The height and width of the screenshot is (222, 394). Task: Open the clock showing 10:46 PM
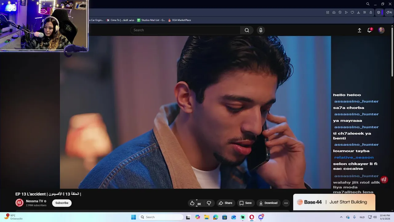pos(385,217)
